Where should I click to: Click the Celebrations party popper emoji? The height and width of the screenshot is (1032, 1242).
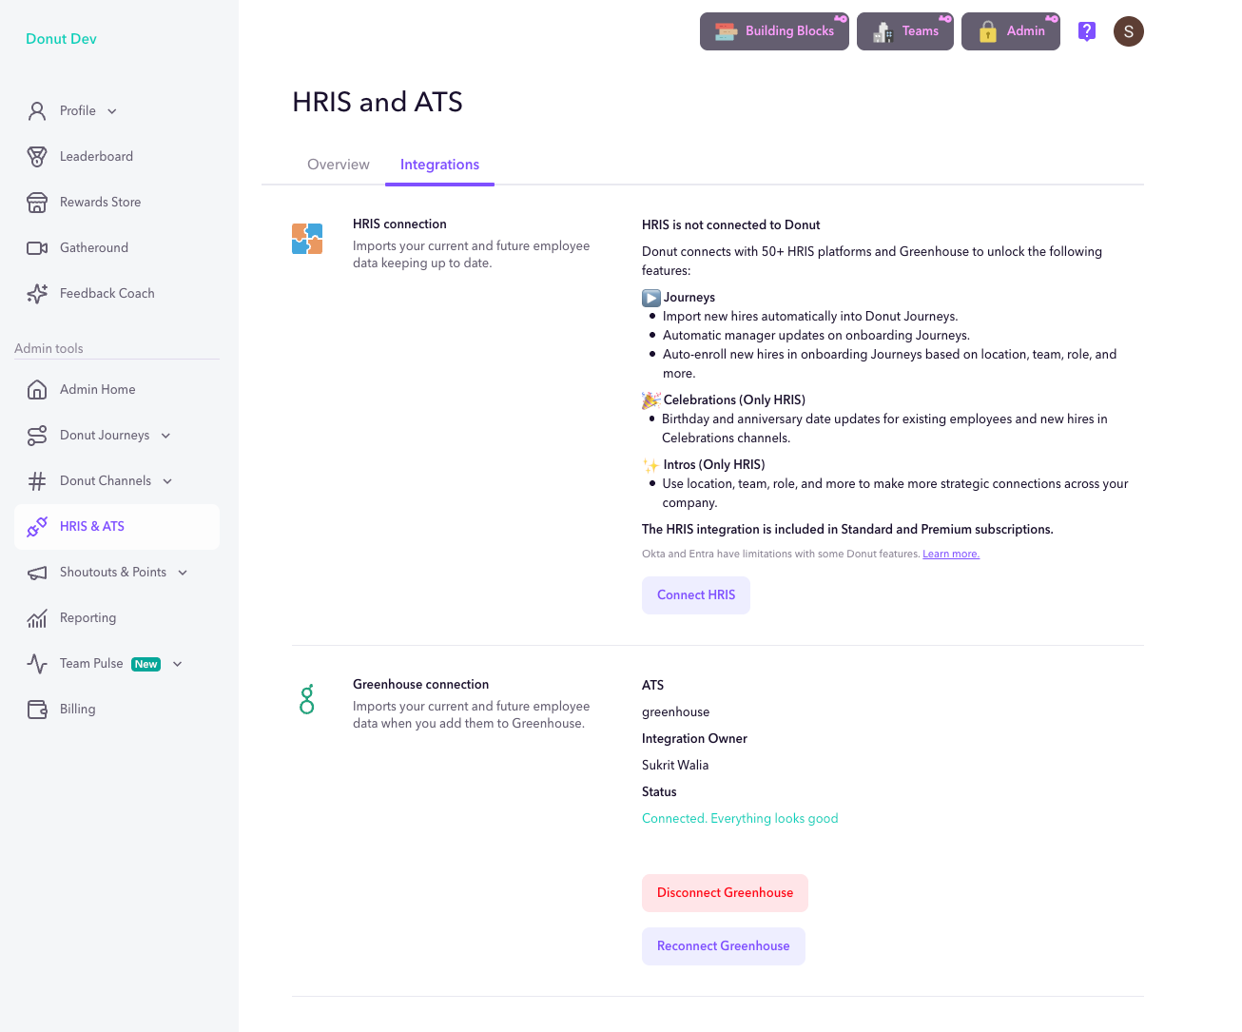(x=651, y=400)
